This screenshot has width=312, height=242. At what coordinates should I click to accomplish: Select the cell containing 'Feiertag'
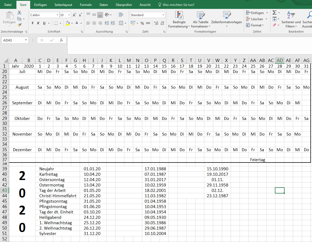point(257,160)
